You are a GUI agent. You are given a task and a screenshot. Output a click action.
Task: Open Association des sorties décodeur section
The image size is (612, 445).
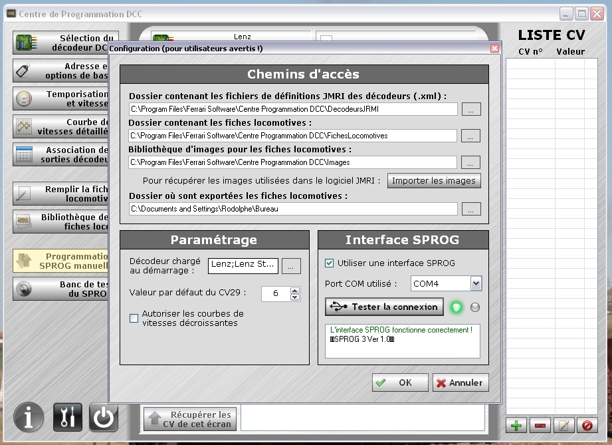(61, 154)
